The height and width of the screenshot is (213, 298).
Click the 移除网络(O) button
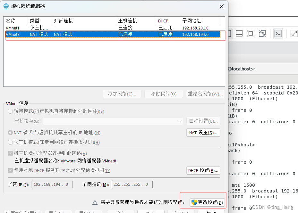pos(164,94)
